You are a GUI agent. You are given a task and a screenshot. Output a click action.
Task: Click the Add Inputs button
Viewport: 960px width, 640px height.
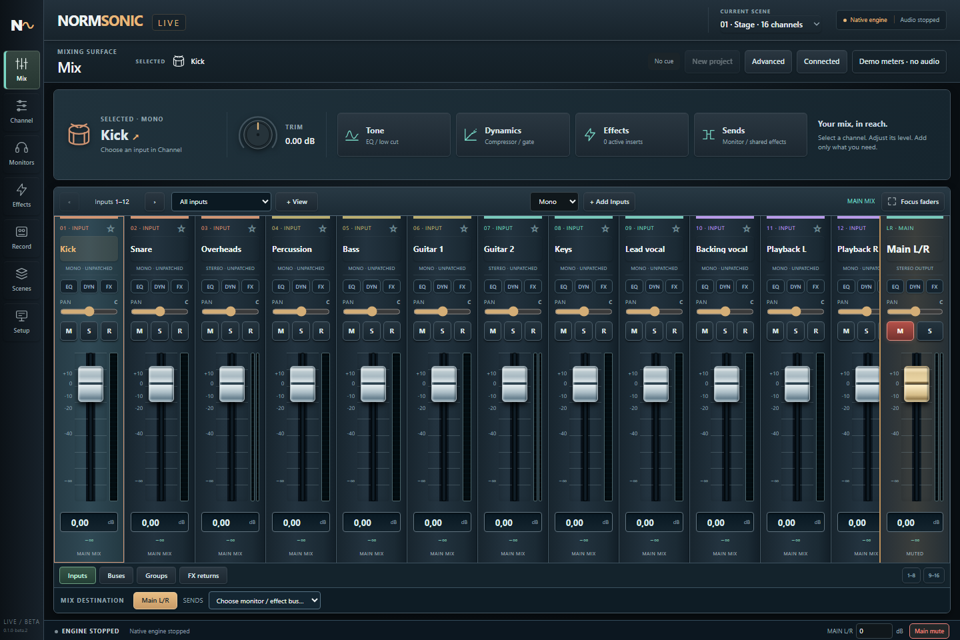610,202
